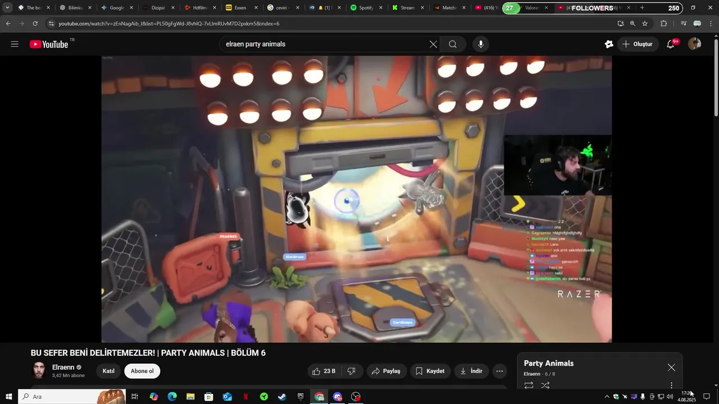Viewport: 719px width, 404px height.
Task: View the site information icon in address bar
Action: pos(51,24)
